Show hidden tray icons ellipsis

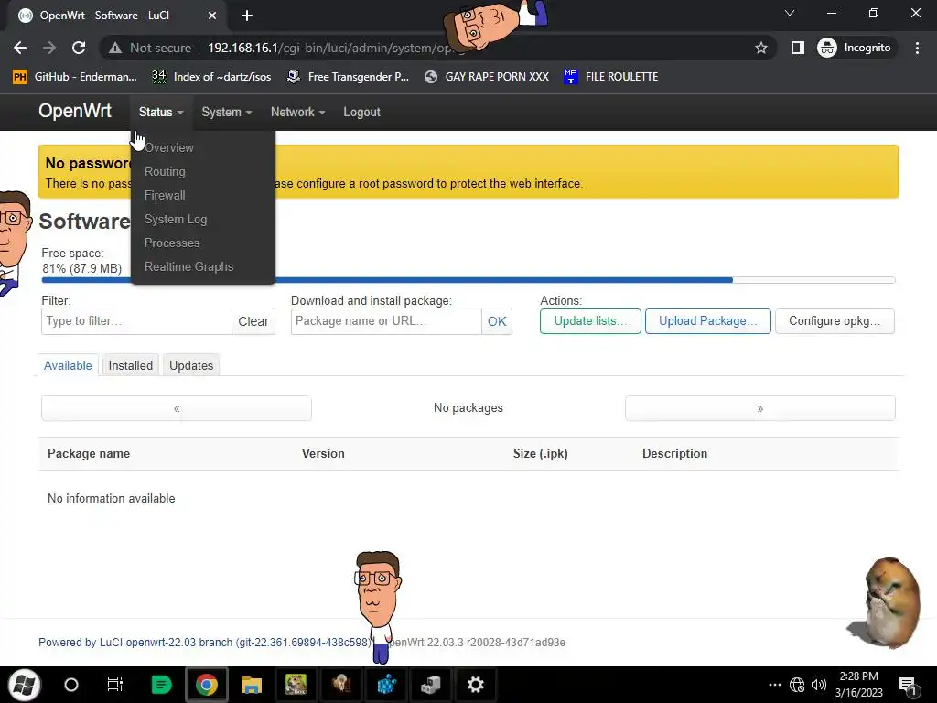pos(774,685)
